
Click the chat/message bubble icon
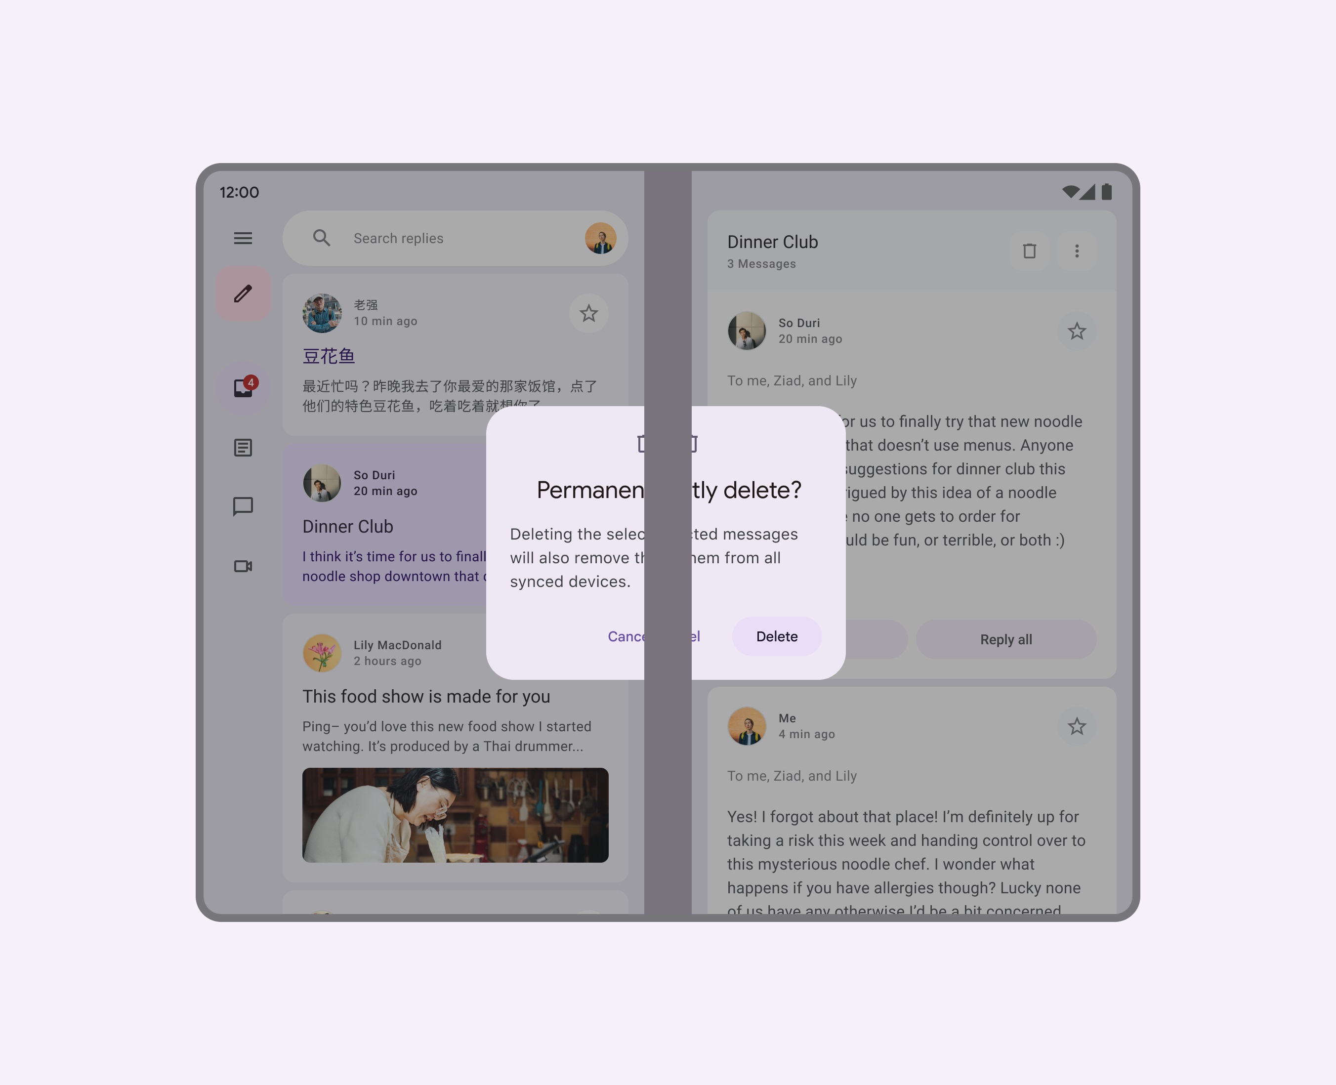[245, 506]
